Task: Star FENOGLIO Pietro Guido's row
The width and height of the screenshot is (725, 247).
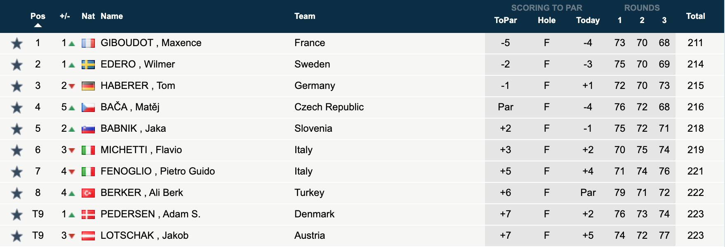Action: point(16,172)
